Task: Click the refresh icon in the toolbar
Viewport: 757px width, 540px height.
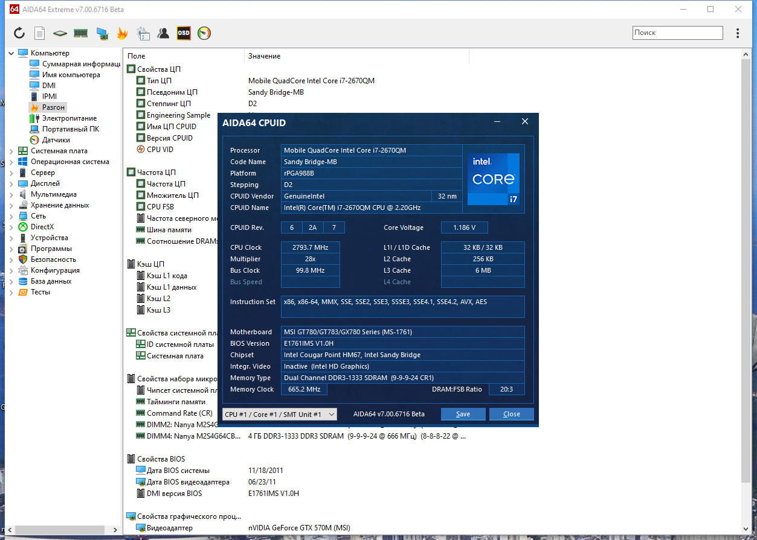Action: pos(19,33)
